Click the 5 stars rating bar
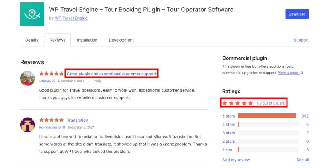Viewport: 329px width, 168px height. click(x=268, y=116)
